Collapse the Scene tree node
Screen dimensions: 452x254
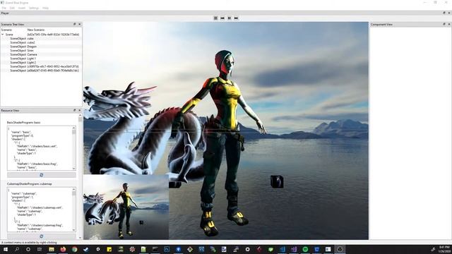[3, 35]
